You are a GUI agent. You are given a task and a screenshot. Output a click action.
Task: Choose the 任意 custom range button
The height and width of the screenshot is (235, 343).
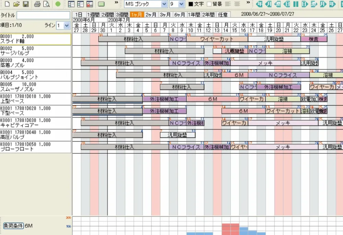(x=223, y=15)
